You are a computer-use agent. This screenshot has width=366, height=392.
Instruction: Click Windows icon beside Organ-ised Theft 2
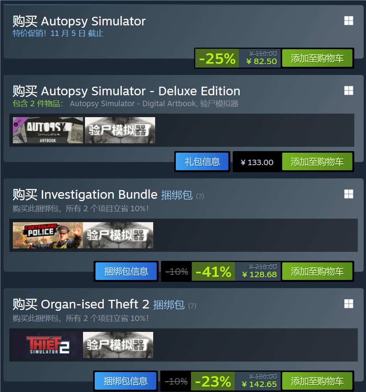(x=348, y=304)
